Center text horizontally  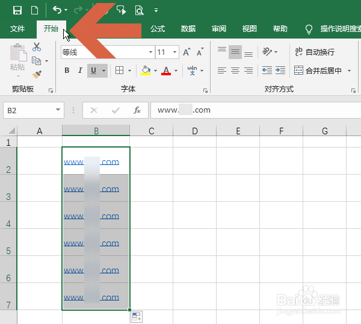(235, 70)
